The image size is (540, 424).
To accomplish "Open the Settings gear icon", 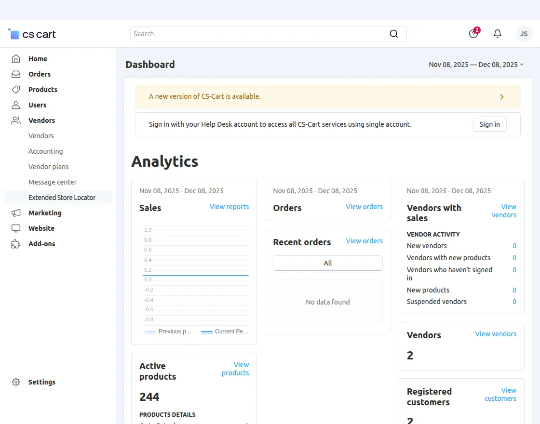I will [16, 382].
